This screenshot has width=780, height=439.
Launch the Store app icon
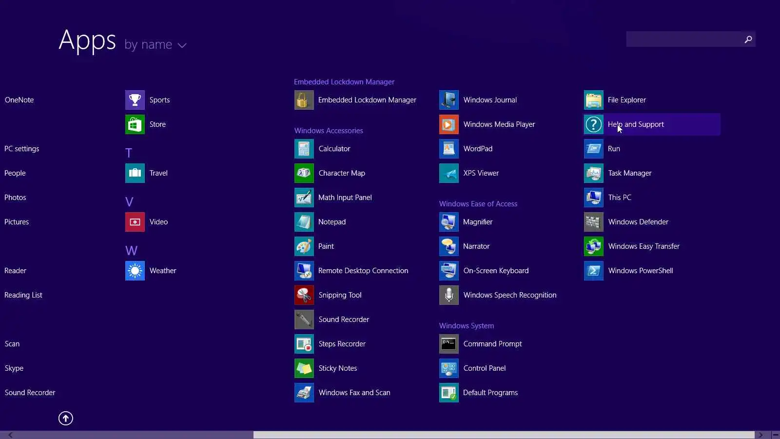(135, 124)
